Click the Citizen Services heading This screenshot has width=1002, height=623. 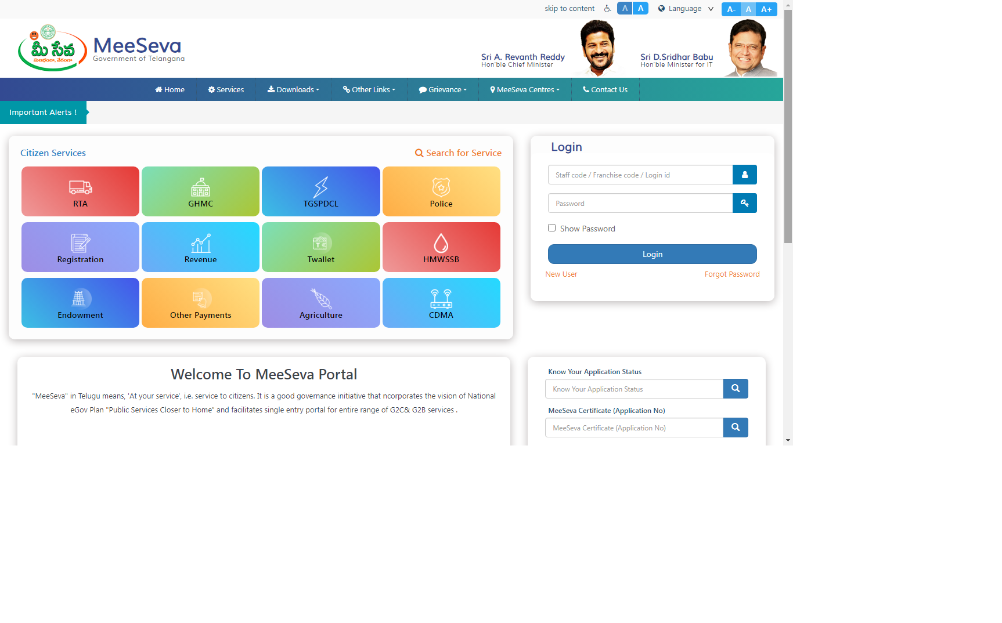[53, 153]
